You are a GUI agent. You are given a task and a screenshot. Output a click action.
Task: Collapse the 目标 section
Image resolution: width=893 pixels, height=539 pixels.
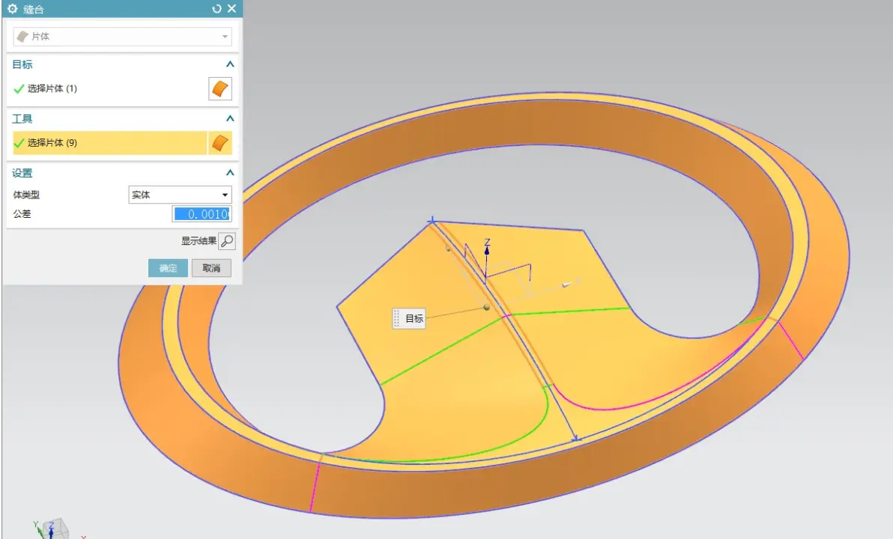click(x=230, y=64)
